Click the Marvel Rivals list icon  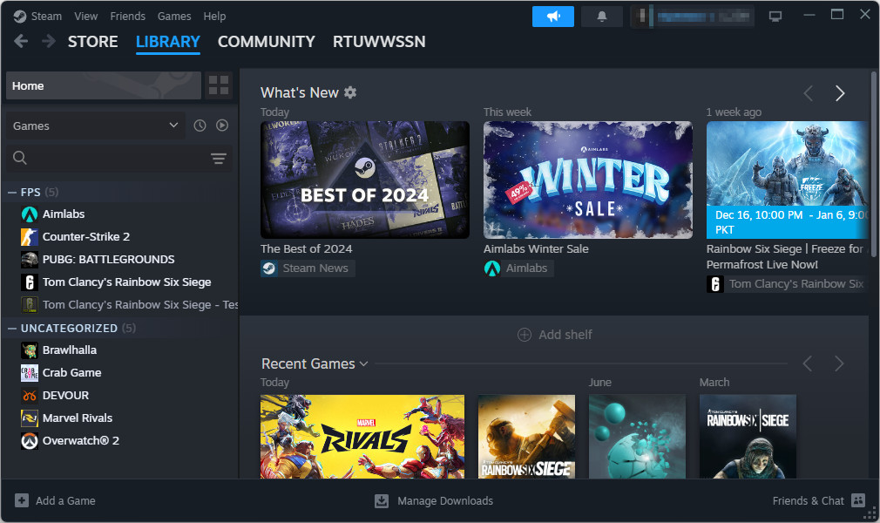[29, 418]
